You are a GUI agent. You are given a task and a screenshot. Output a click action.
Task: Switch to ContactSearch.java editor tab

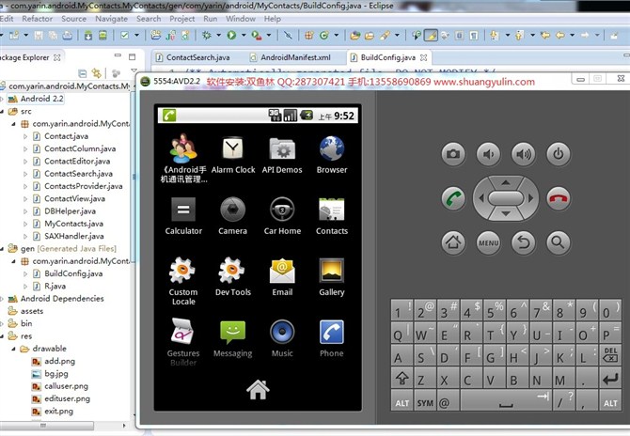[194, 57]
